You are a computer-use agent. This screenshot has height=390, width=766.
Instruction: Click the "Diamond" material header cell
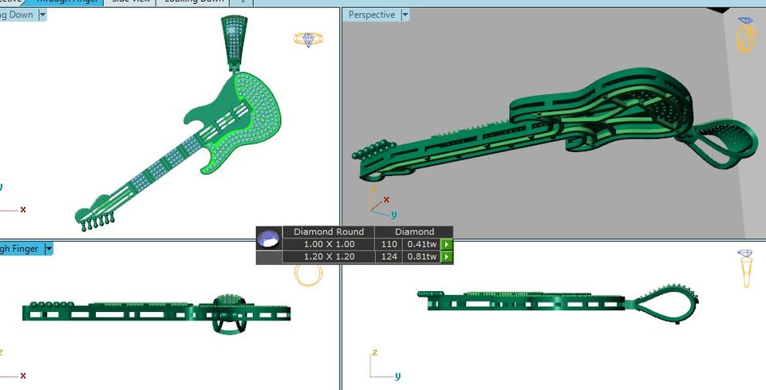tap(414, 232)
